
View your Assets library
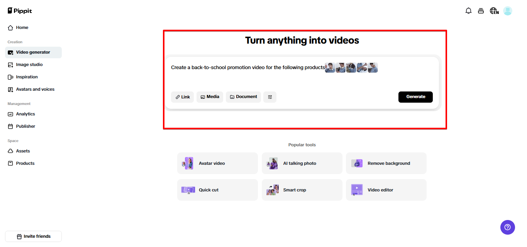[x=22, y=151]
